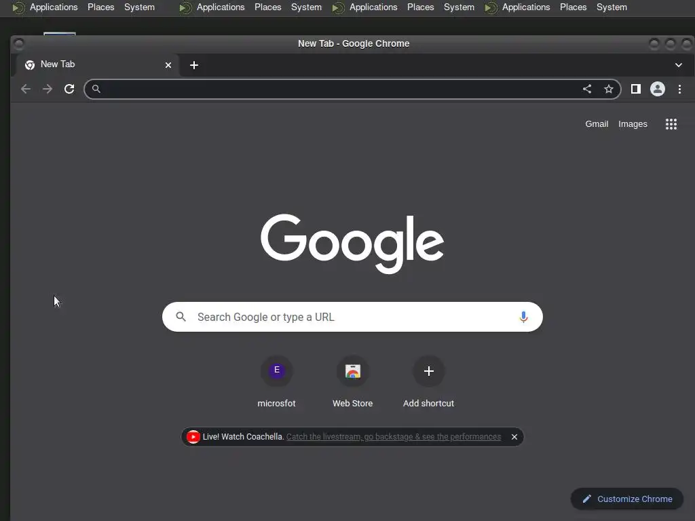
Task: Open the Google apps grid
Action: click(671, 124)
